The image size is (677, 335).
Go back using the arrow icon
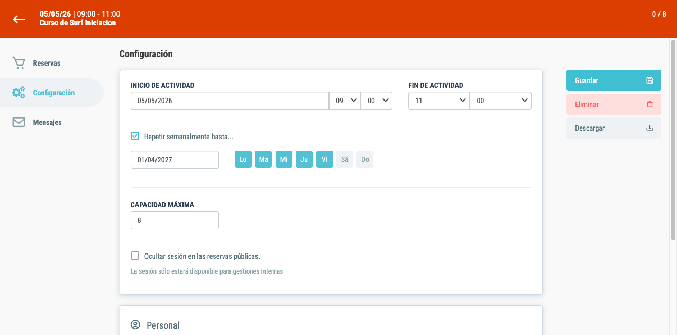pyautogui.click(x=19, y=19)
